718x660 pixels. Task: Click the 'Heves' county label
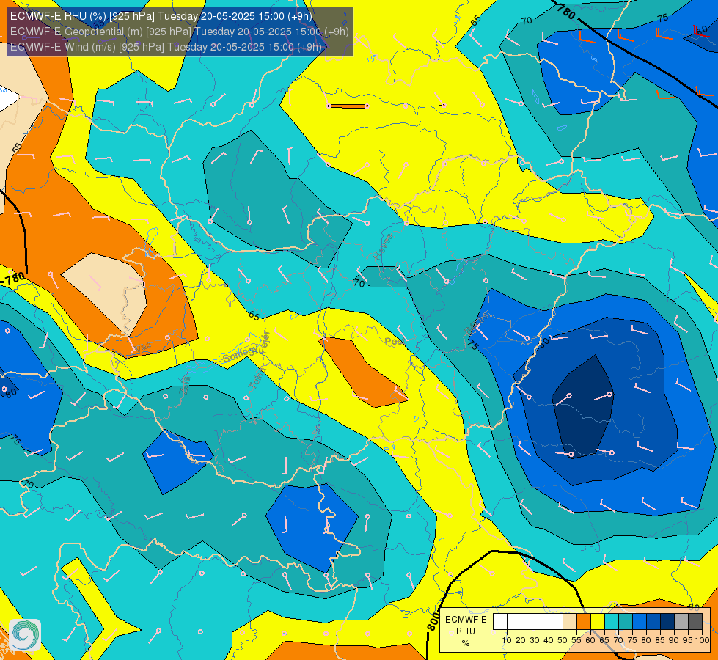[x=384, y=246]
